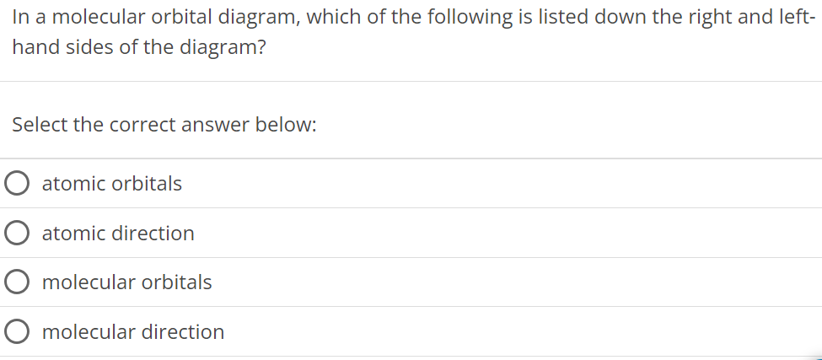This screenshot has width=822, height=360.
Task: Click the 'Select the correct answer below:' prompt
Action: [164, 125]
